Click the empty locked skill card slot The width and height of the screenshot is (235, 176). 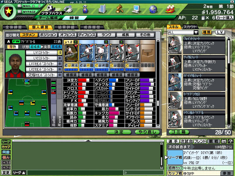click(x=148, y=53)
